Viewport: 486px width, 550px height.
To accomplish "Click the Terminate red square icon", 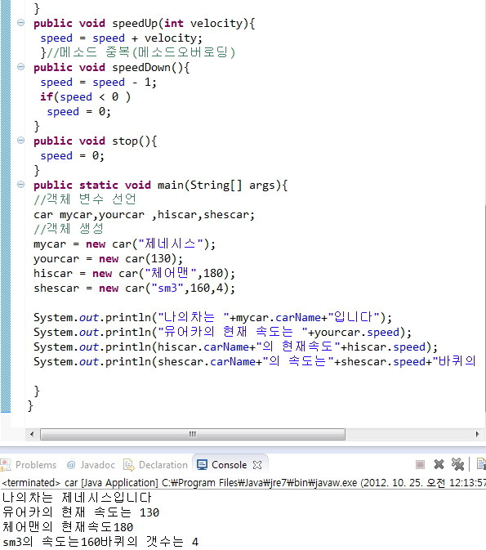I will [420, 465].
